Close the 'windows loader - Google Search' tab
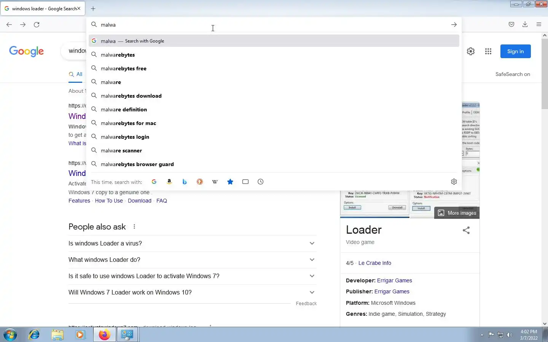Viewport: 548px width, 342px height. coord(79,8)
